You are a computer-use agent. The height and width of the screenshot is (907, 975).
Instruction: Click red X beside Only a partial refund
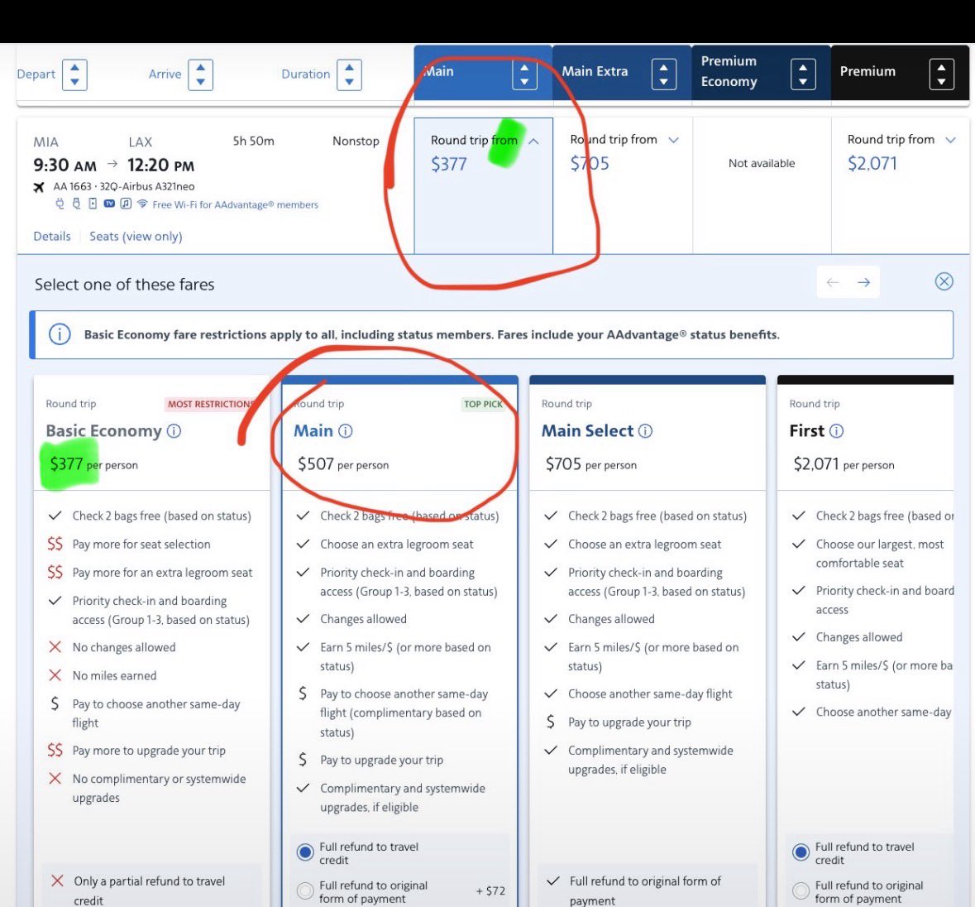click(x=57, y=881)
